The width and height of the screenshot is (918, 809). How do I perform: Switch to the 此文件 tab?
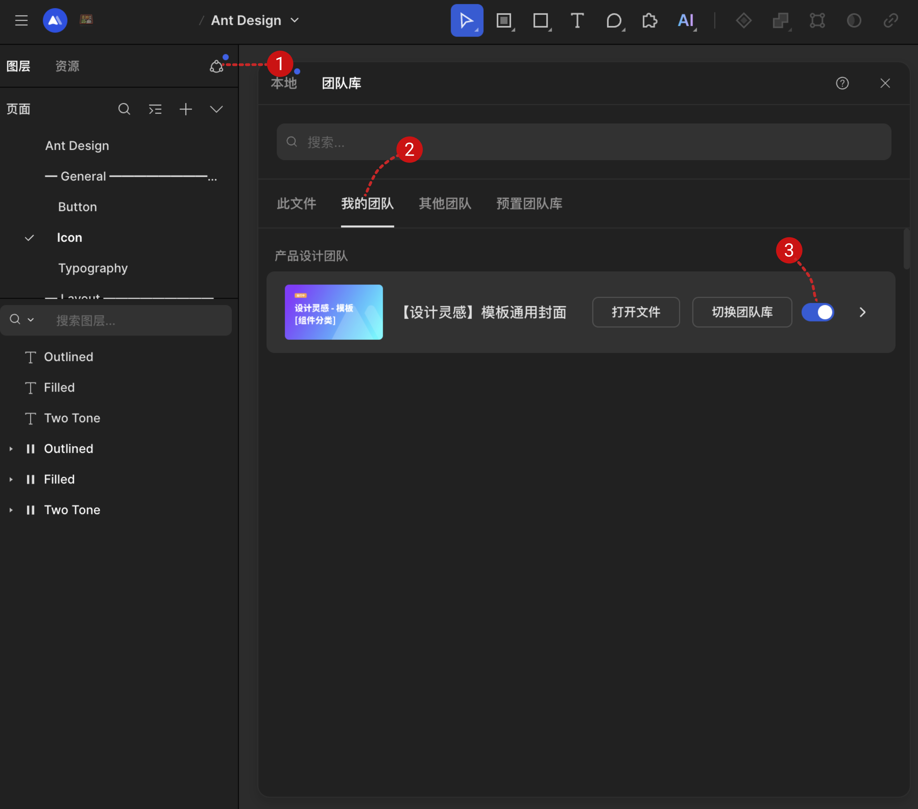pyautogui.click(x=296, y=204)
